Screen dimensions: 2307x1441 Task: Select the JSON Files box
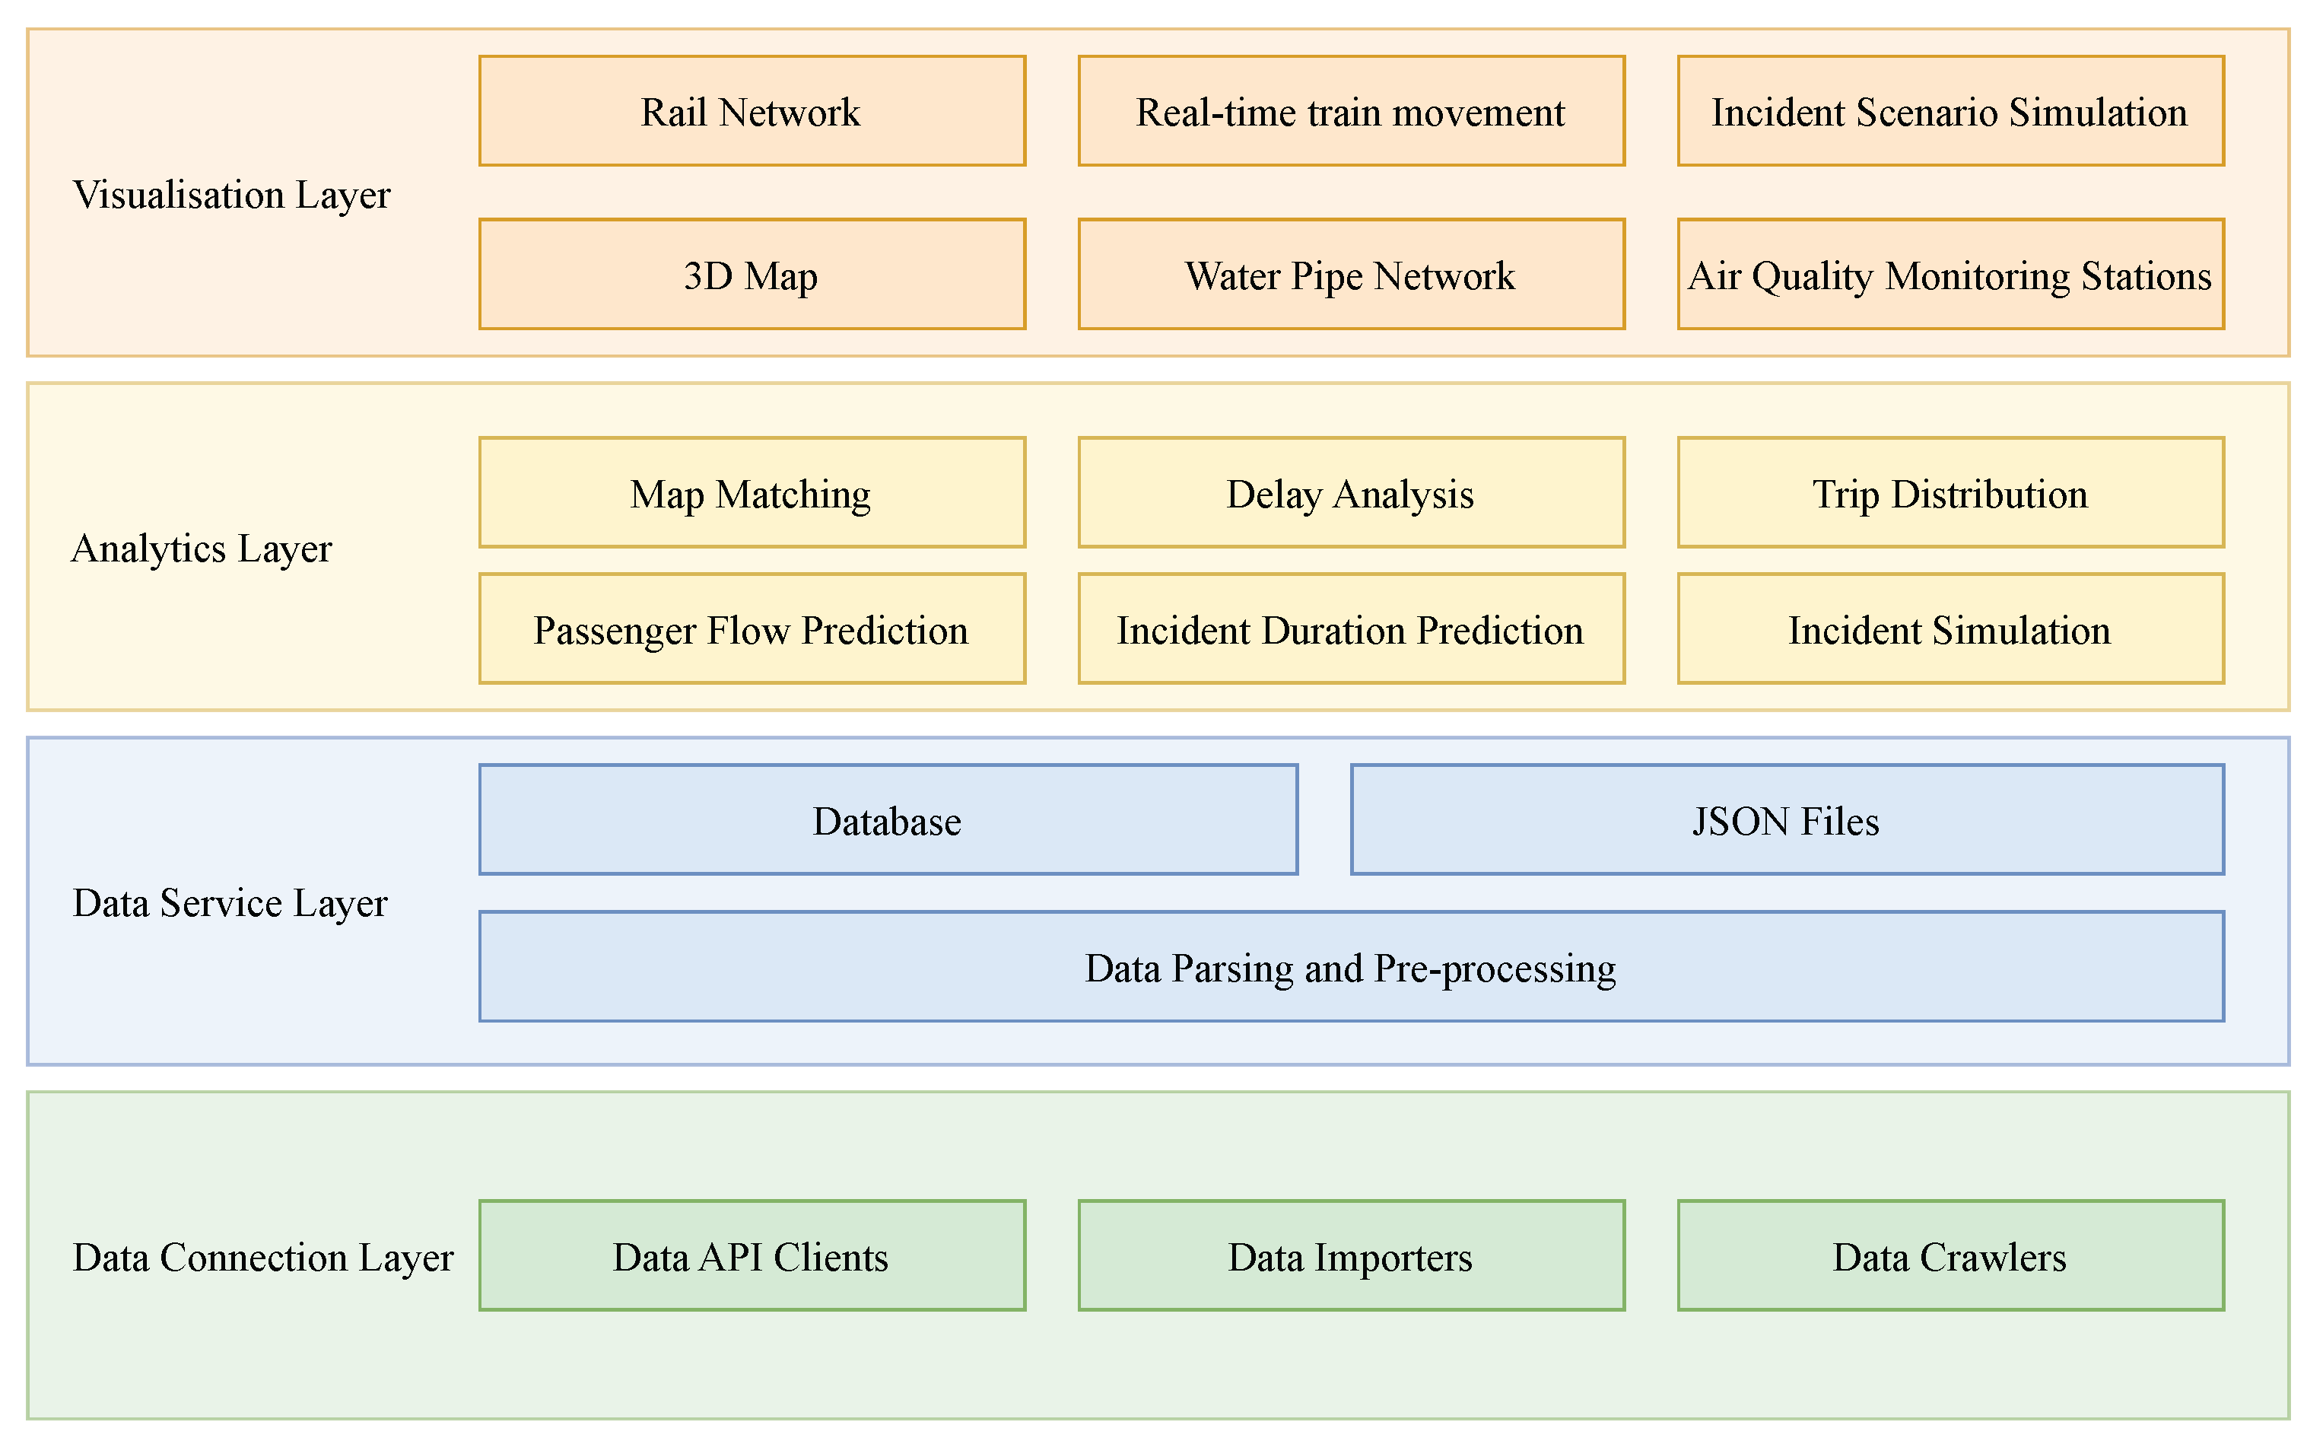tap(1787, 819)
